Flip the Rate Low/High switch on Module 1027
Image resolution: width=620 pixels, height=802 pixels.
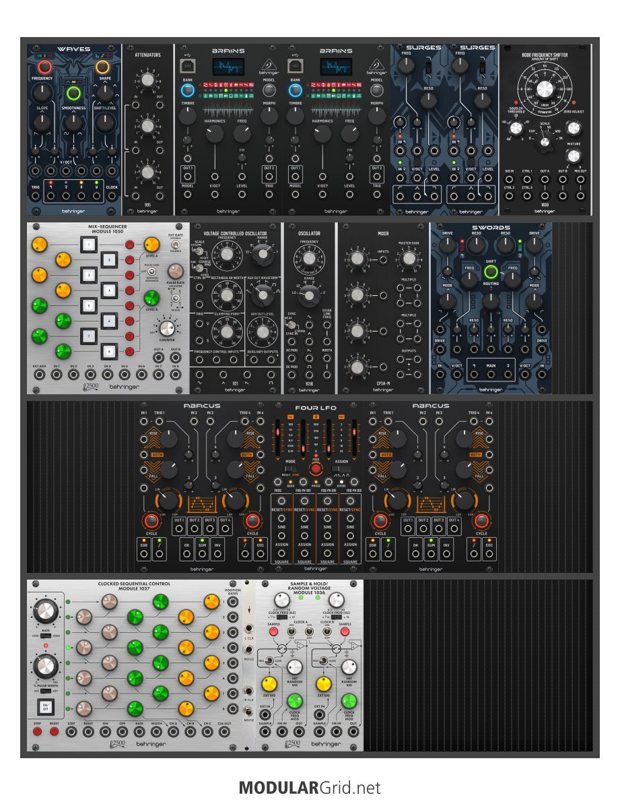pyautogui.click(x=45, y=634)
